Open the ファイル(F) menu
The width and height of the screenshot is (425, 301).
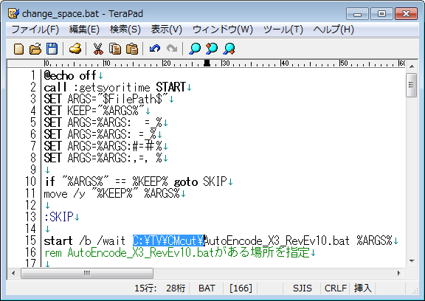[35, 30]
